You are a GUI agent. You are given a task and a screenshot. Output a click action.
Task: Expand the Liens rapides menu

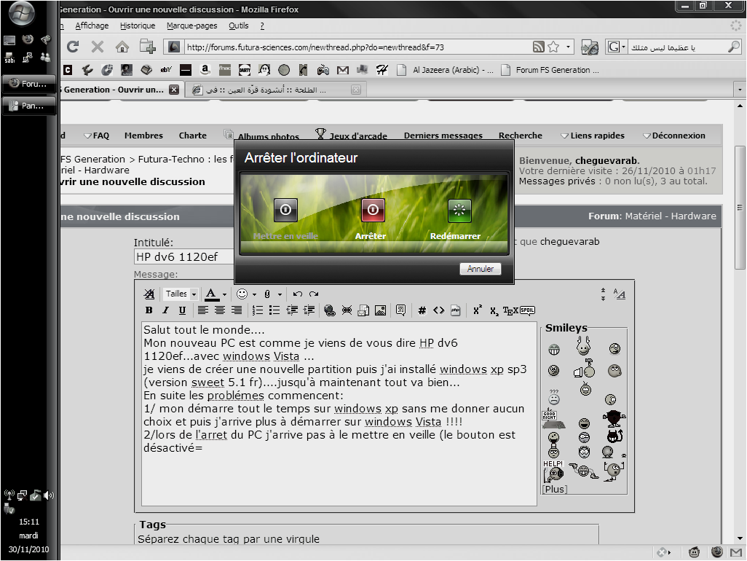593,136
